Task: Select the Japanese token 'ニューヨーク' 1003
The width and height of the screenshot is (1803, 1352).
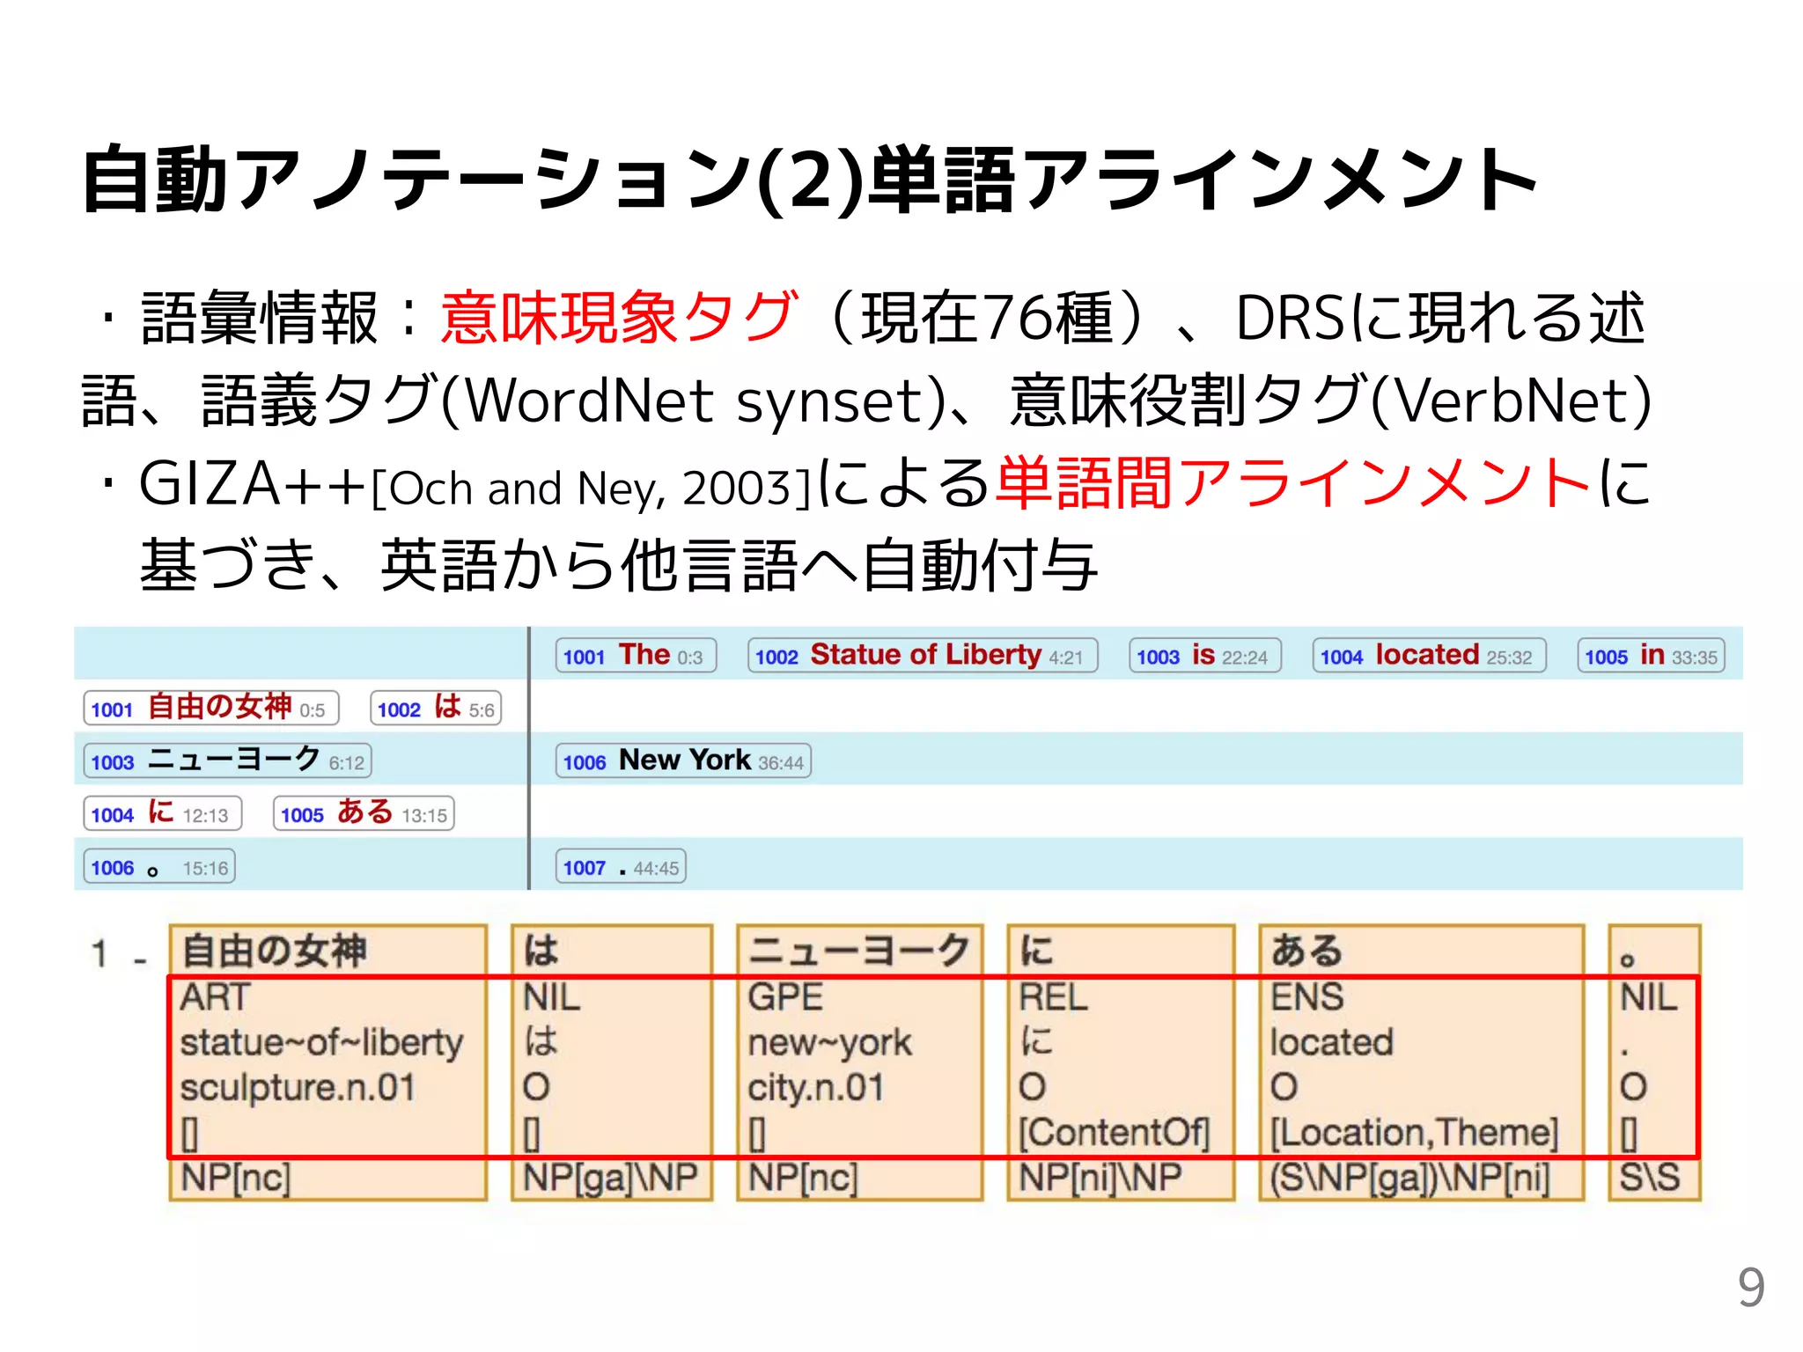Action: click(227, 761)
